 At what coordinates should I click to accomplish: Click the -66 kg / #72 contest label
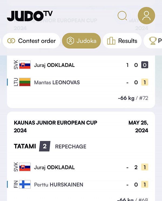point(133,98)
